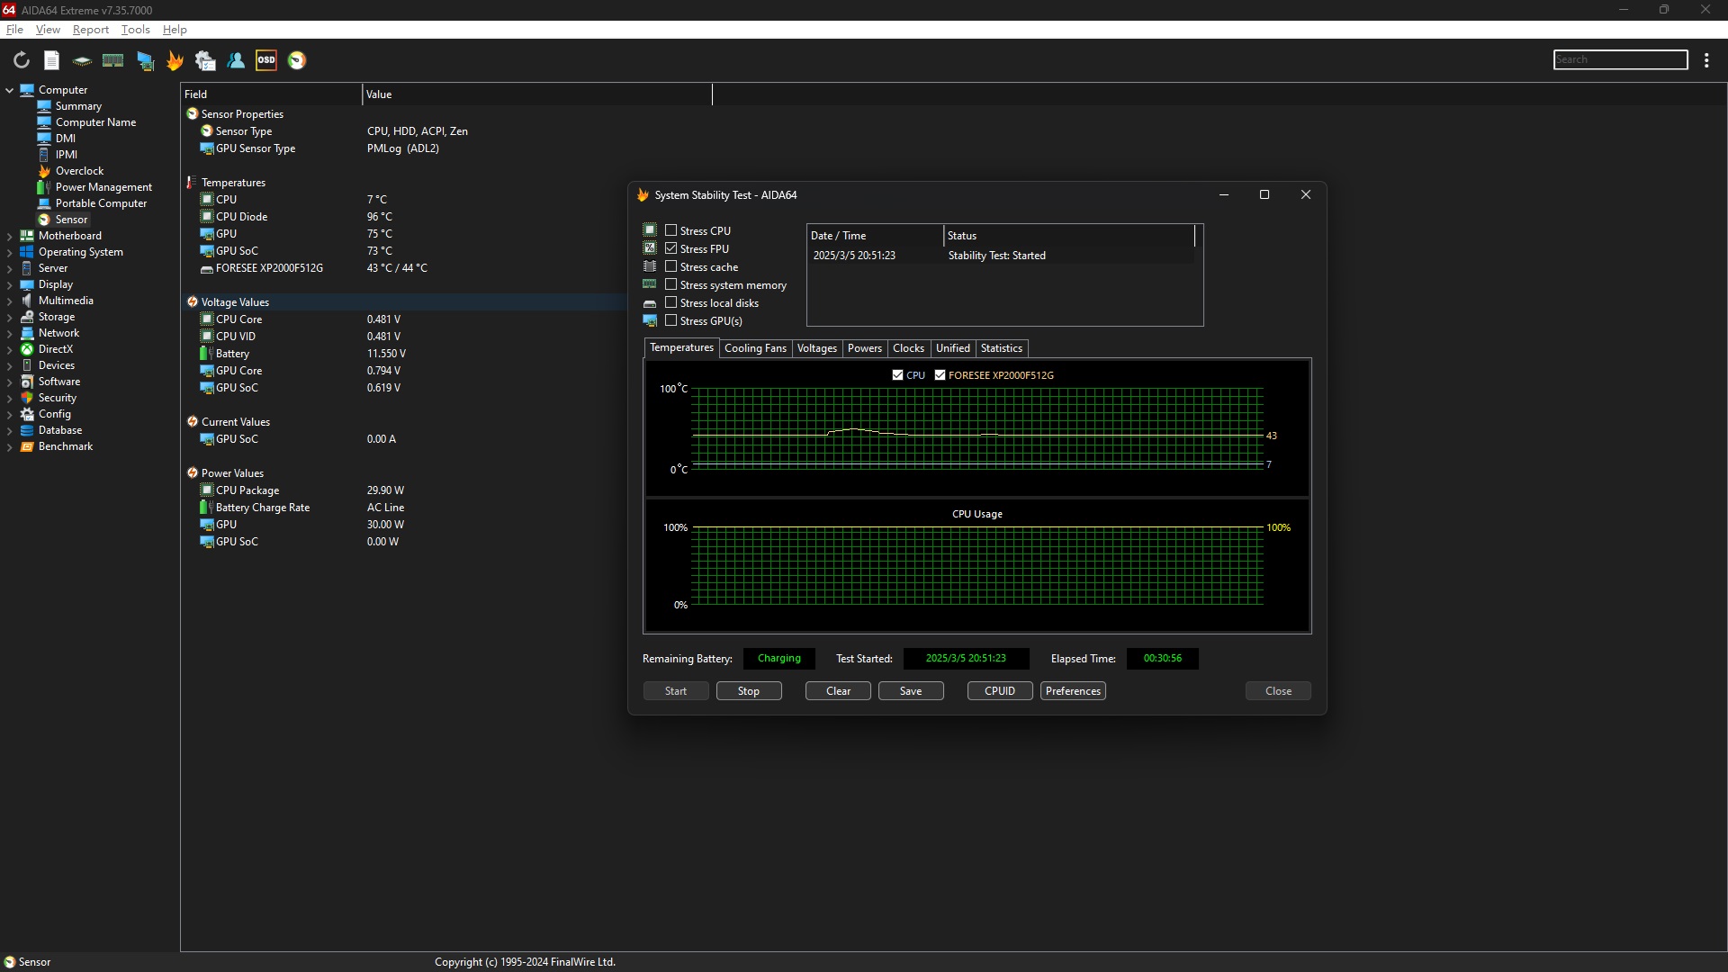The width and height of the screenshot is (1728, 972).
Task: Click the Power Management battery icon
Action: pyautogui.click(x=44, y=187)
